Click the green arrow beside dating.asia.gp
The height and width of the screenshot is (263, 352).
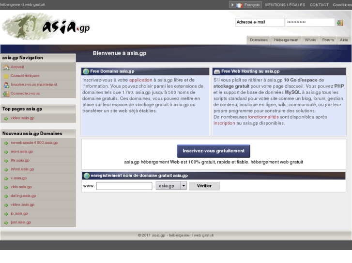click(6, 196)
